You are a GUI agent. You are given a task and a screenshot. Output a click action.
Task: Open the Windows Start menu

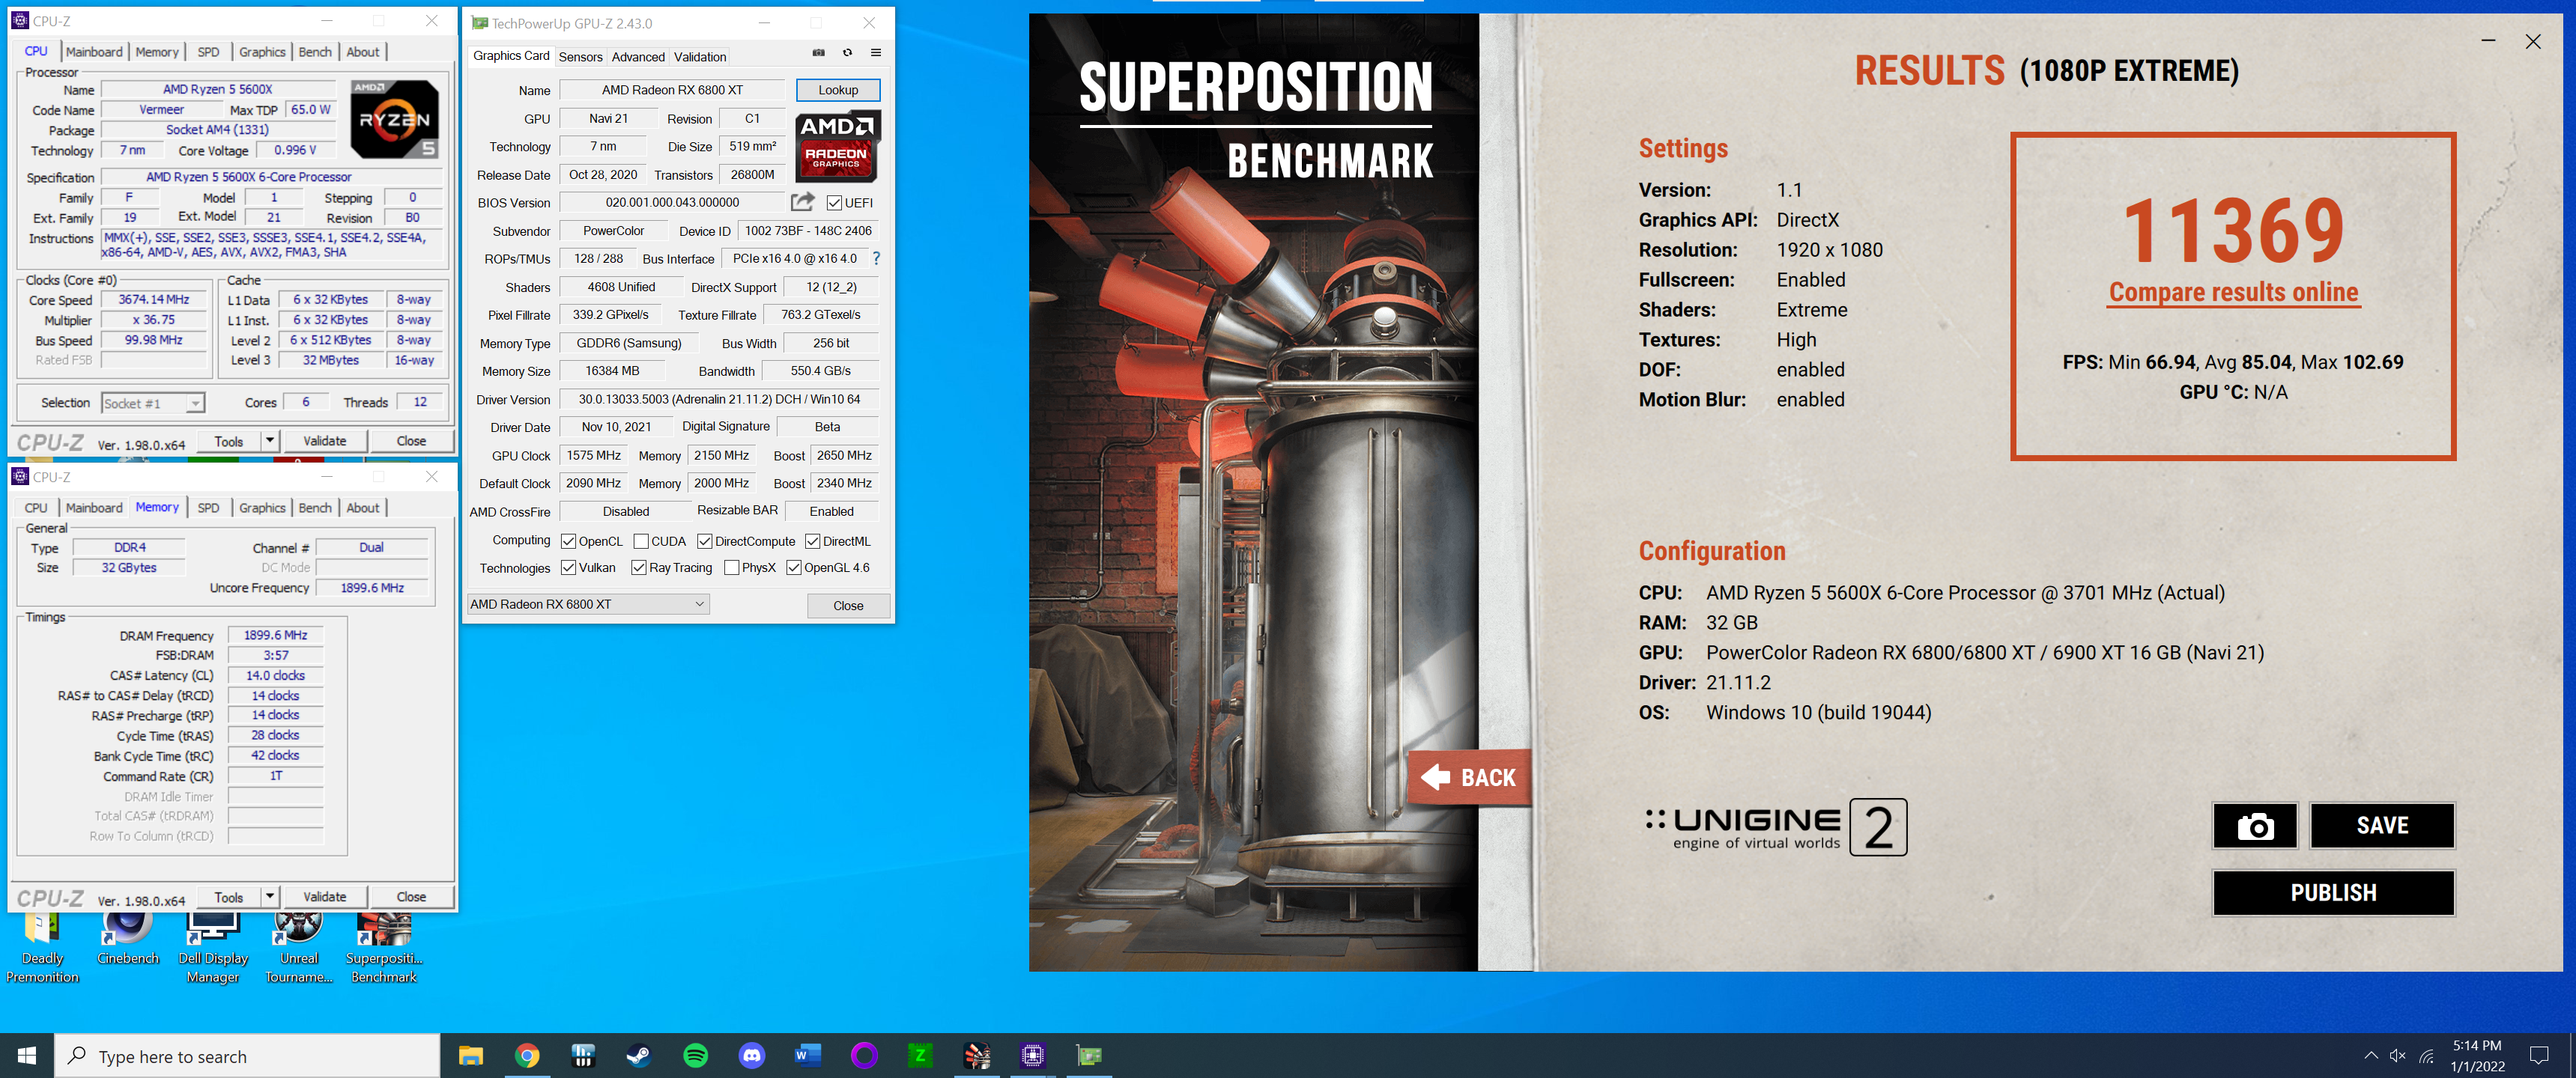pos(27,1055)
